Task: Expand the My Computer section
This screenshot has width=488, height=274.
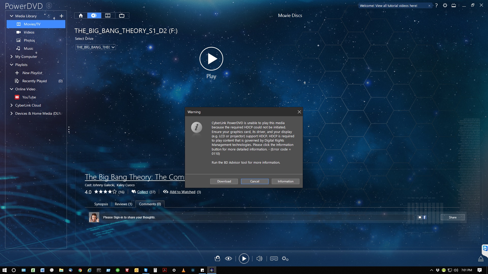Action: tap(11, 57)
